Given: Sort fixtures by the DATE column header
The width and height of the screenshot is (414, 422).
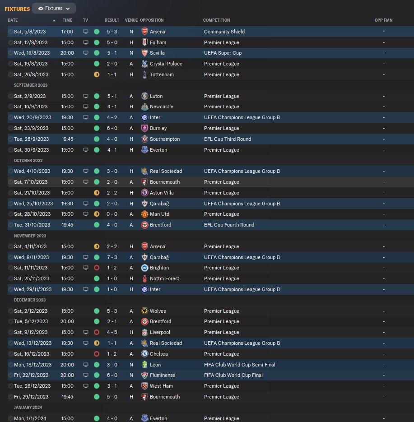Looking at the screenshot, I should (13, 20).
